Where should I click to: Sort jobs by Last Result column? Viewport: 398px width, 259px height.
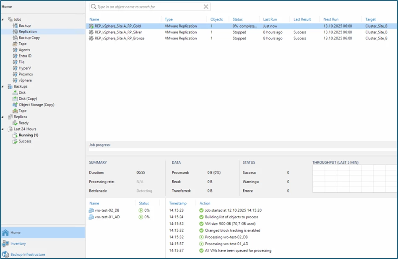point(302,19)
